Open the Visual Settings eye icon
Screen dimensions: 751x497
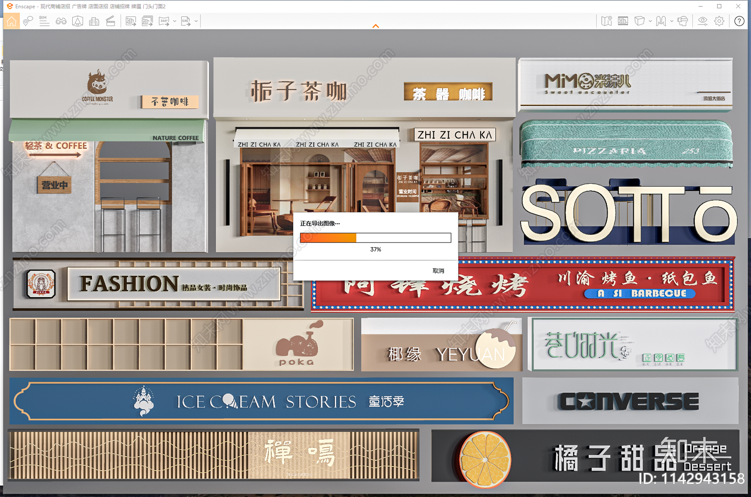click(703, 21)
